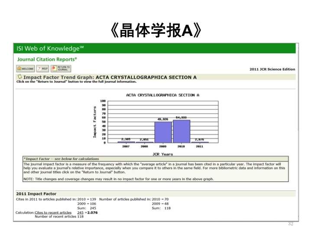312x234 pixels.
Task: Click the '2010 = 139' cites value
Action: tap(87, 199)
